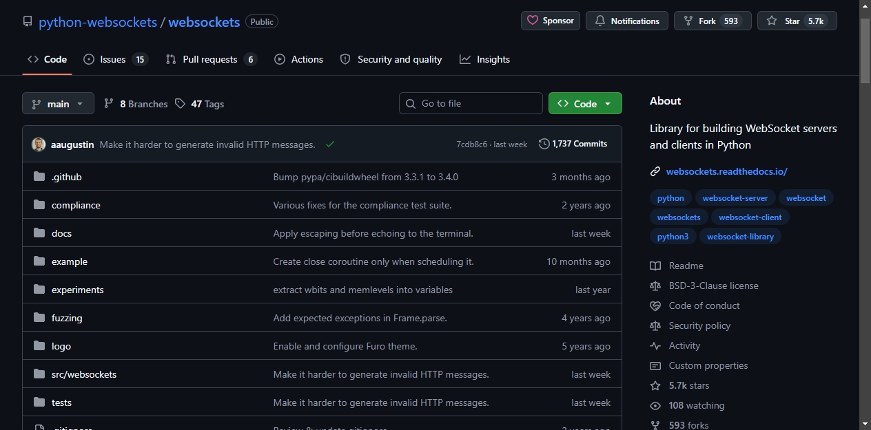Select the websocket-library topic tag

pyautogui.click(x=740, y=237)
